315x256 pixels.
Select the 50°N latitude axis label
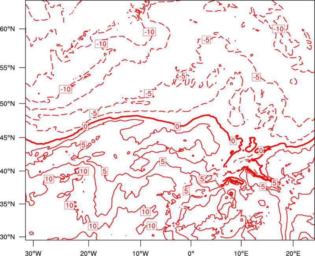coord(7,104)
